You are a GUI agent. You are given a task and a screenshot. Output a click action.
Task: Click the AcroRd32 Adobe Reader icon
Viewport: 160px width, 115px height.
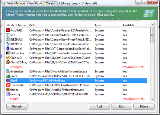click(8, 30)
